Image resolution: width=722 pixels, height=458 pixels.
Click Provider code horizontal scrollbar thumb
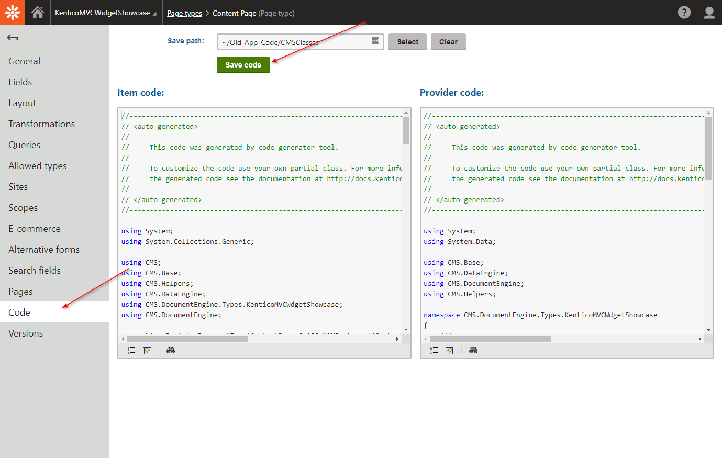coord(491,339)
